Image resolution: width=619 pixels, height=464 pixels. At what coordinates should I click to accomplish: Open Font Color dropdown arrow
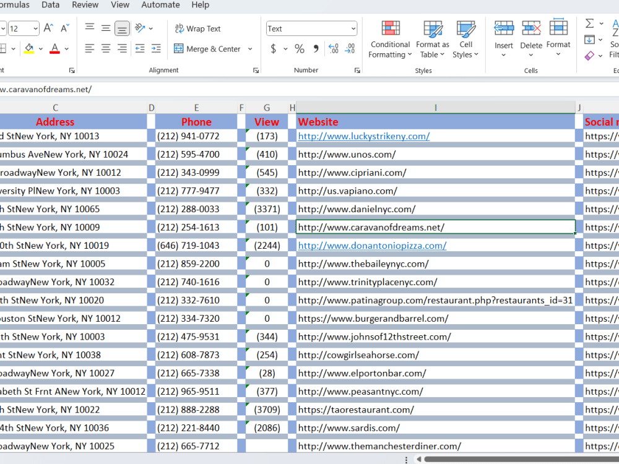coord(67,49)
